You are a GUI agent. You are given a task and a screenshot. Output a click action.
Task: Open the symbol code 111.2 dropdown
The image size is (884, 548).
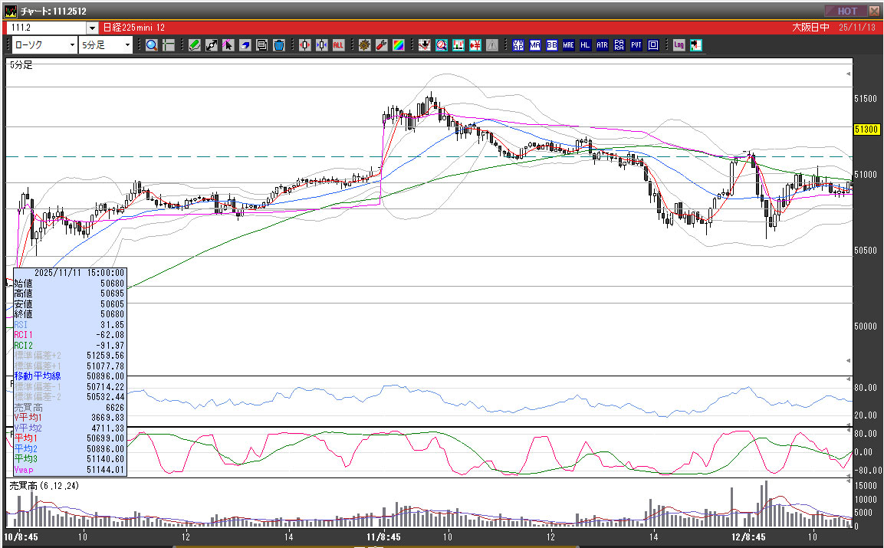tap(92, 28)
